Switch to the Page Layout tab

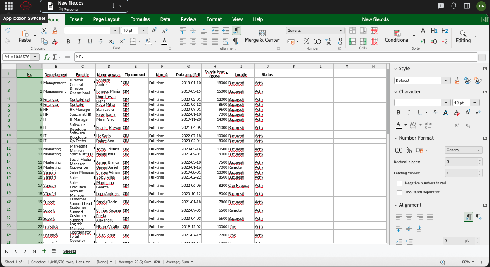(x=106, y=19)
